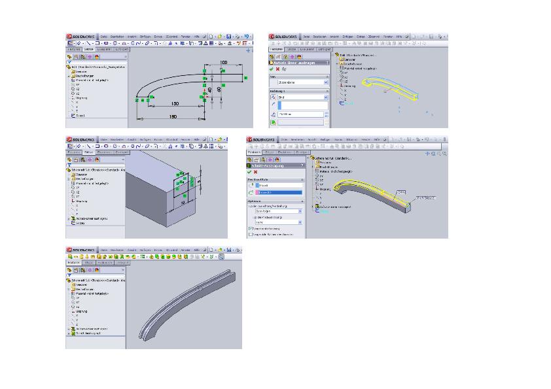This screenshot has width=551, height=389.
Task: Select Skizze1 in curved-profile sketch window tree
Action: [78, 116]
